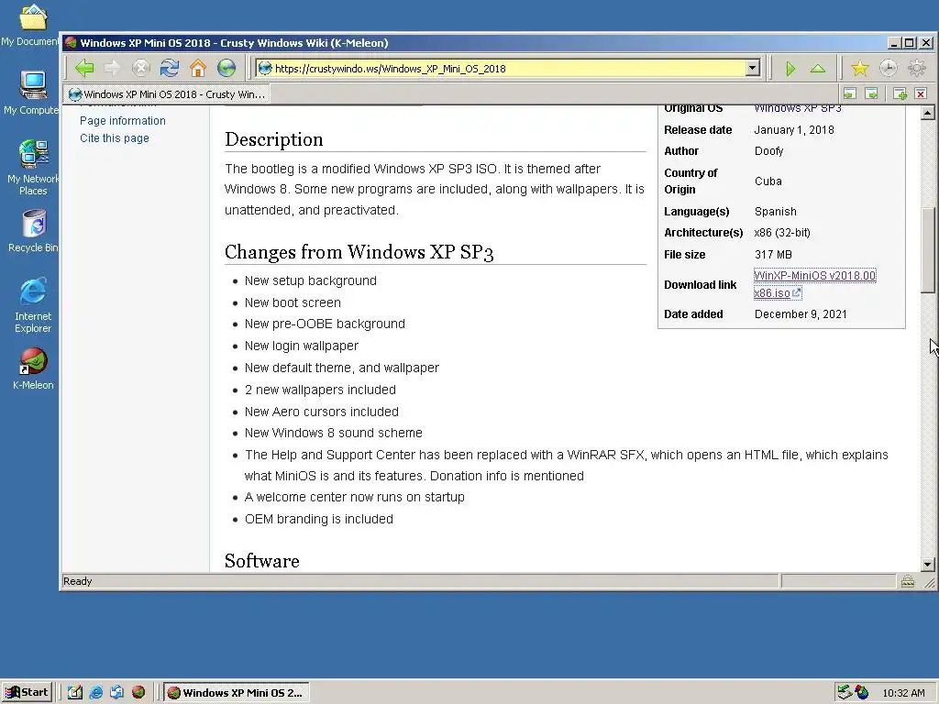This screenshot has width=939, height=704.
Task: Click the green Up triangle button
Action: (818, 69)
